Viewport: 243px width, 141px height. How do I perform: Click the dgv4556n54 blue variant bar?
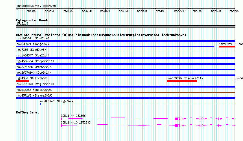pyautogui.click(x=126, y=64)
